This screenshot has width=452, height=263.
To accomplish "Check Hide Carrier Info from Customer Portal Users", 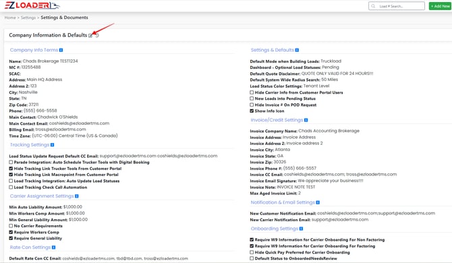I will click(x=252, y=92).
